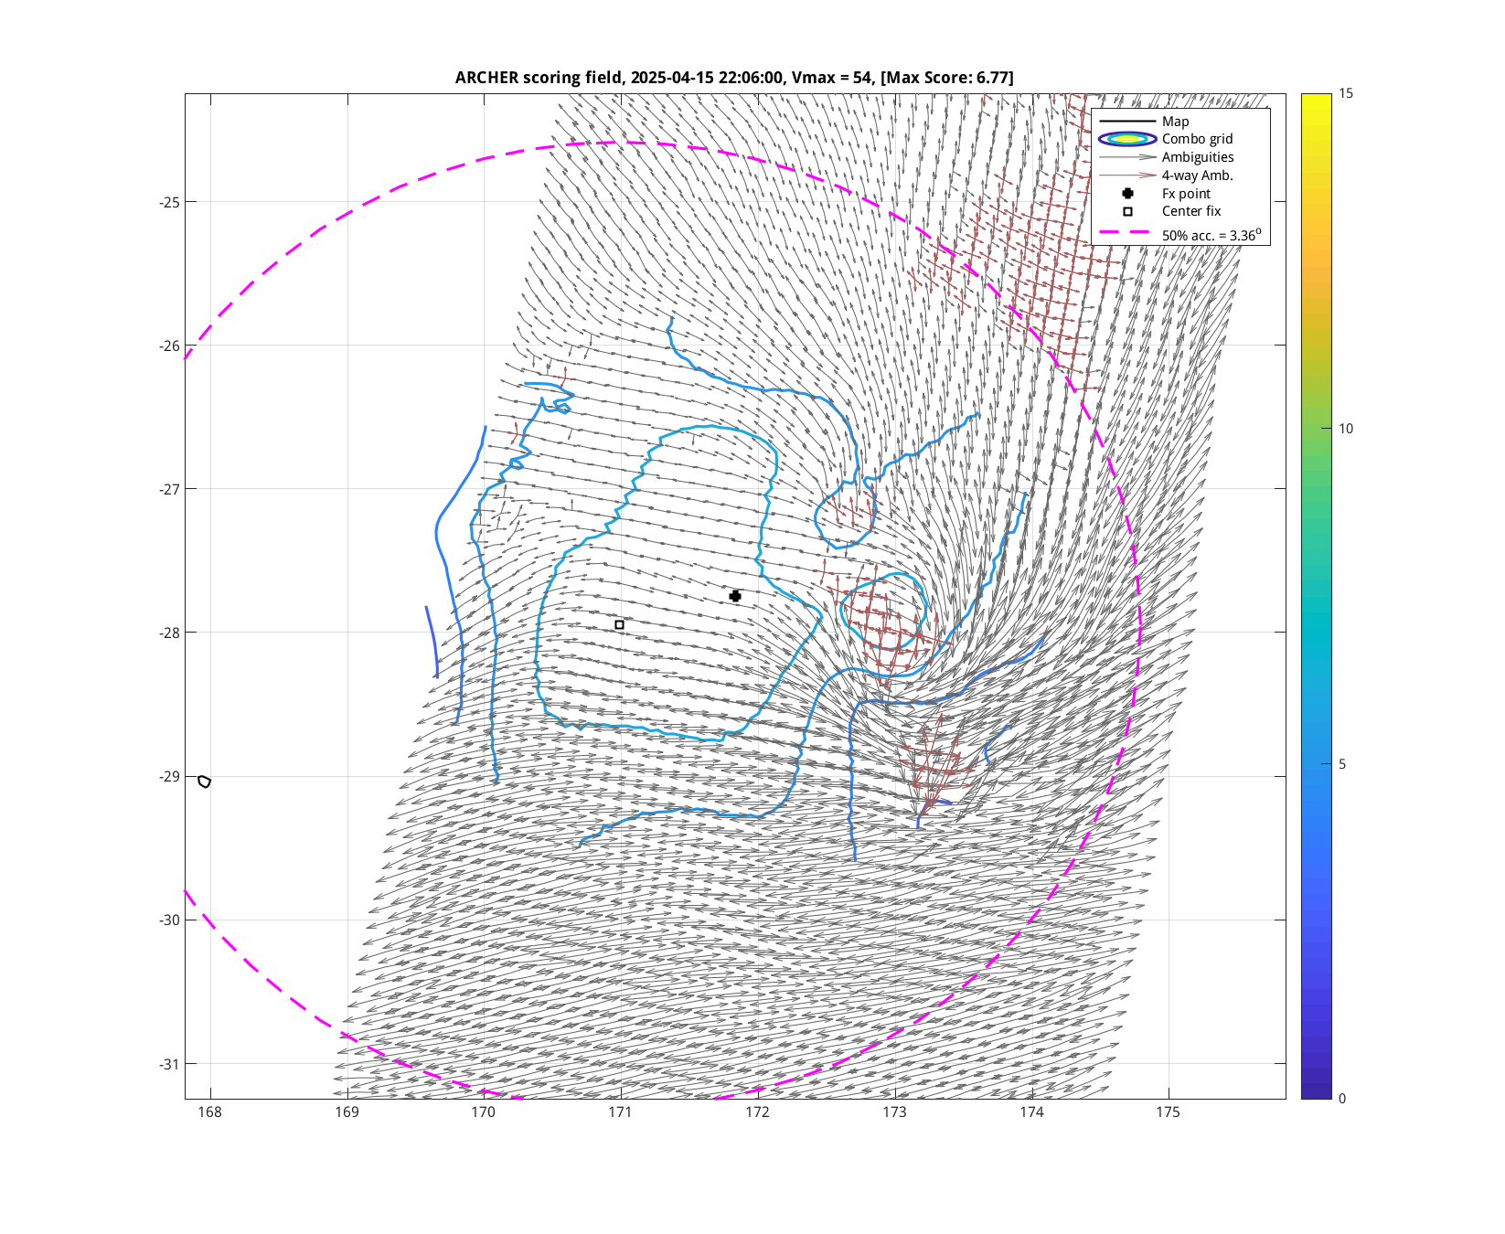Click the Center fix square marker on the map
1505x1234 pixels.
(x=619, y=625)
